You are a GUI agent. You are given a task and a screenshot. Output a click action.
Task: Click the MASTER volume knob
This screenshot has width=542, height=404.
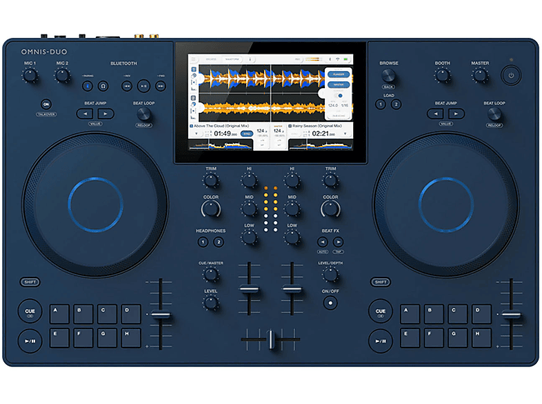click(x=480, y=75)
